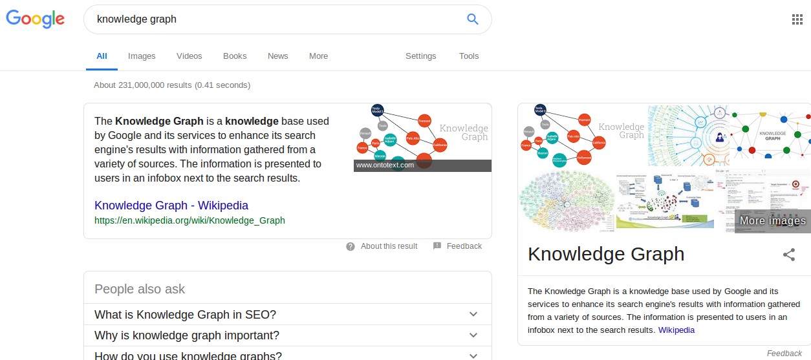This screenshot has width=811, height=360.
Task: Switch to the Videos tab
Action: [x=189, y=56]
